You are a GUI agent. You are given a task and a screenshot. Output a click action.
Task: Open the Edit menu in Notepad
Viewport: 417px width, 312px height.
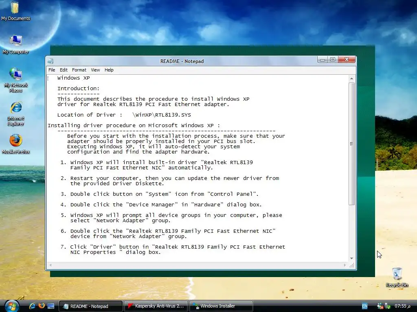click(x=64, y=70)
